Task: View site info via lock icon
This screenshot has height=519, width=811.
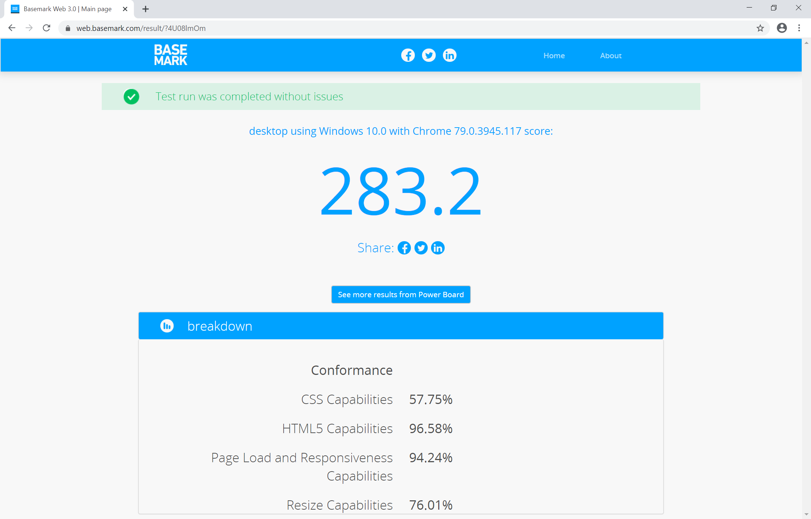Action: pos(68,28)
